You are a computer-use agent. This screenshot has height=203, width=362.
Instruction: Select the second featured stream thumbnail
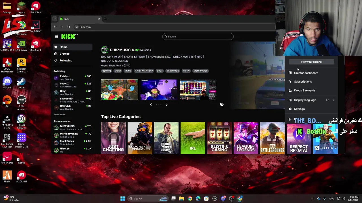[158, 90]
